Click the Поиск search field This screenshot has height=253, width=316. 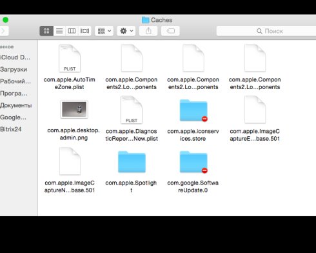click(266, 31)
